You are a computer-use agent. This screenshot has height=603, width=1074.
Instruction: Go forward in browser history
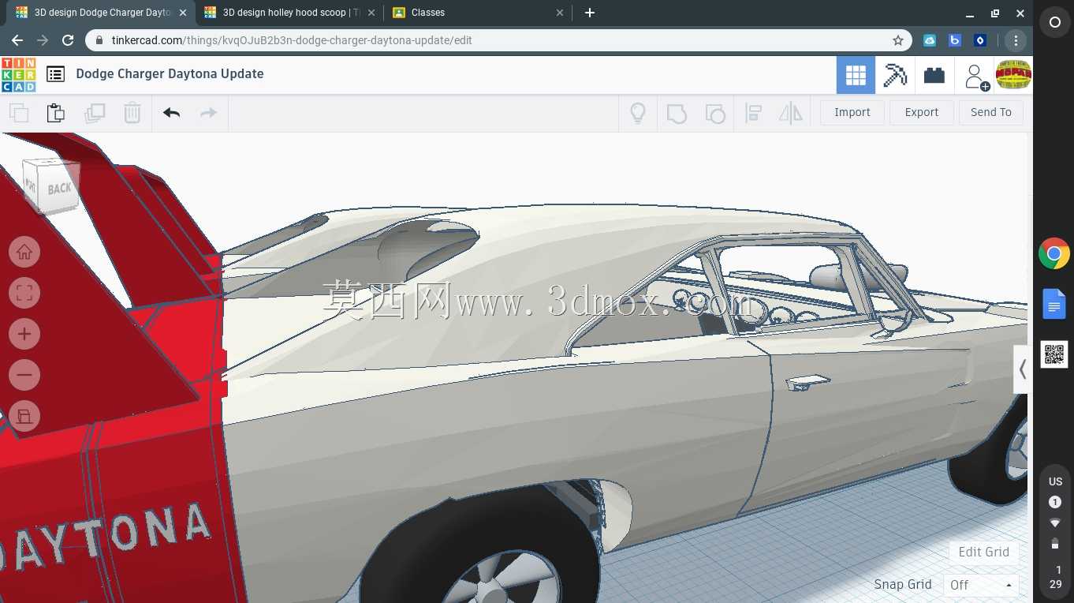click(x=43, y=40)
